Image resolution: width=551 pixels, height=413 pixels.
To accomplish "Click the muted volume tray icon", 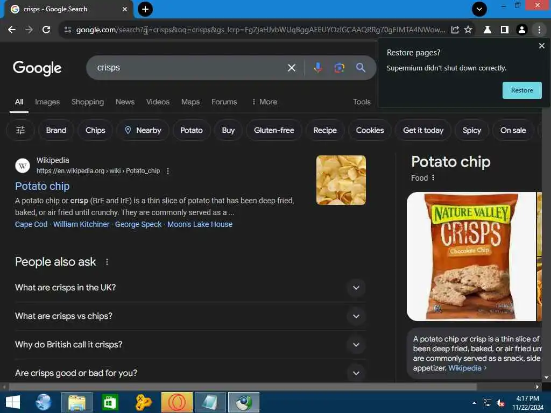I will point(500,403).
